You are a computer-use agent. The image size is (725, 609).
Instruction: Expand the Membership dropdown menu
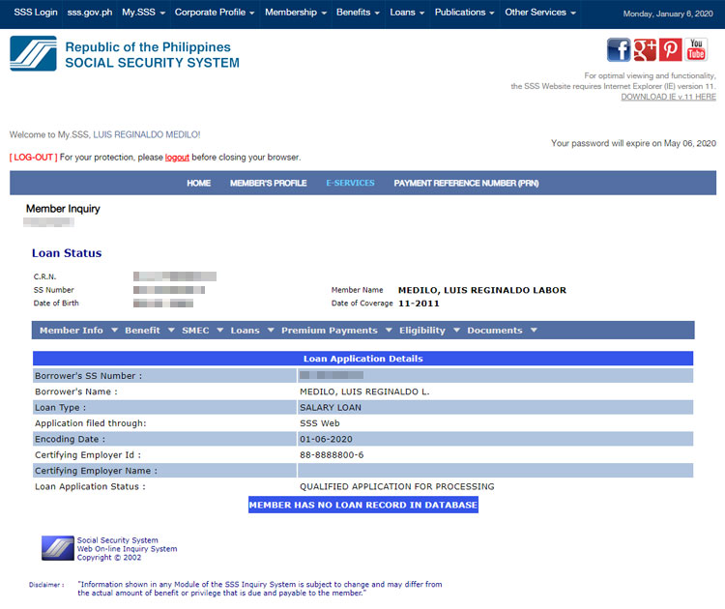point(296,13)
